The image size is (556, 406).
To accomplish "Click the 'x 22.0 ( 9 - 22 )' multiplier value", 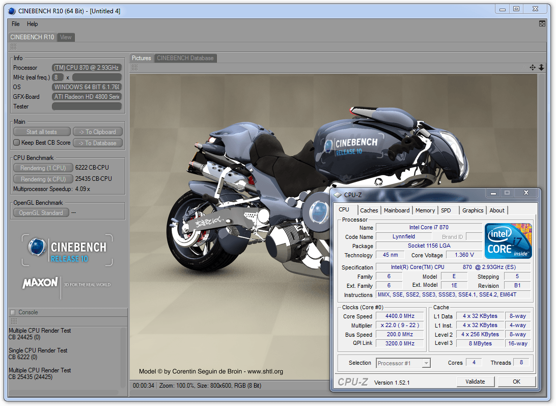I will tap(400, 325).
